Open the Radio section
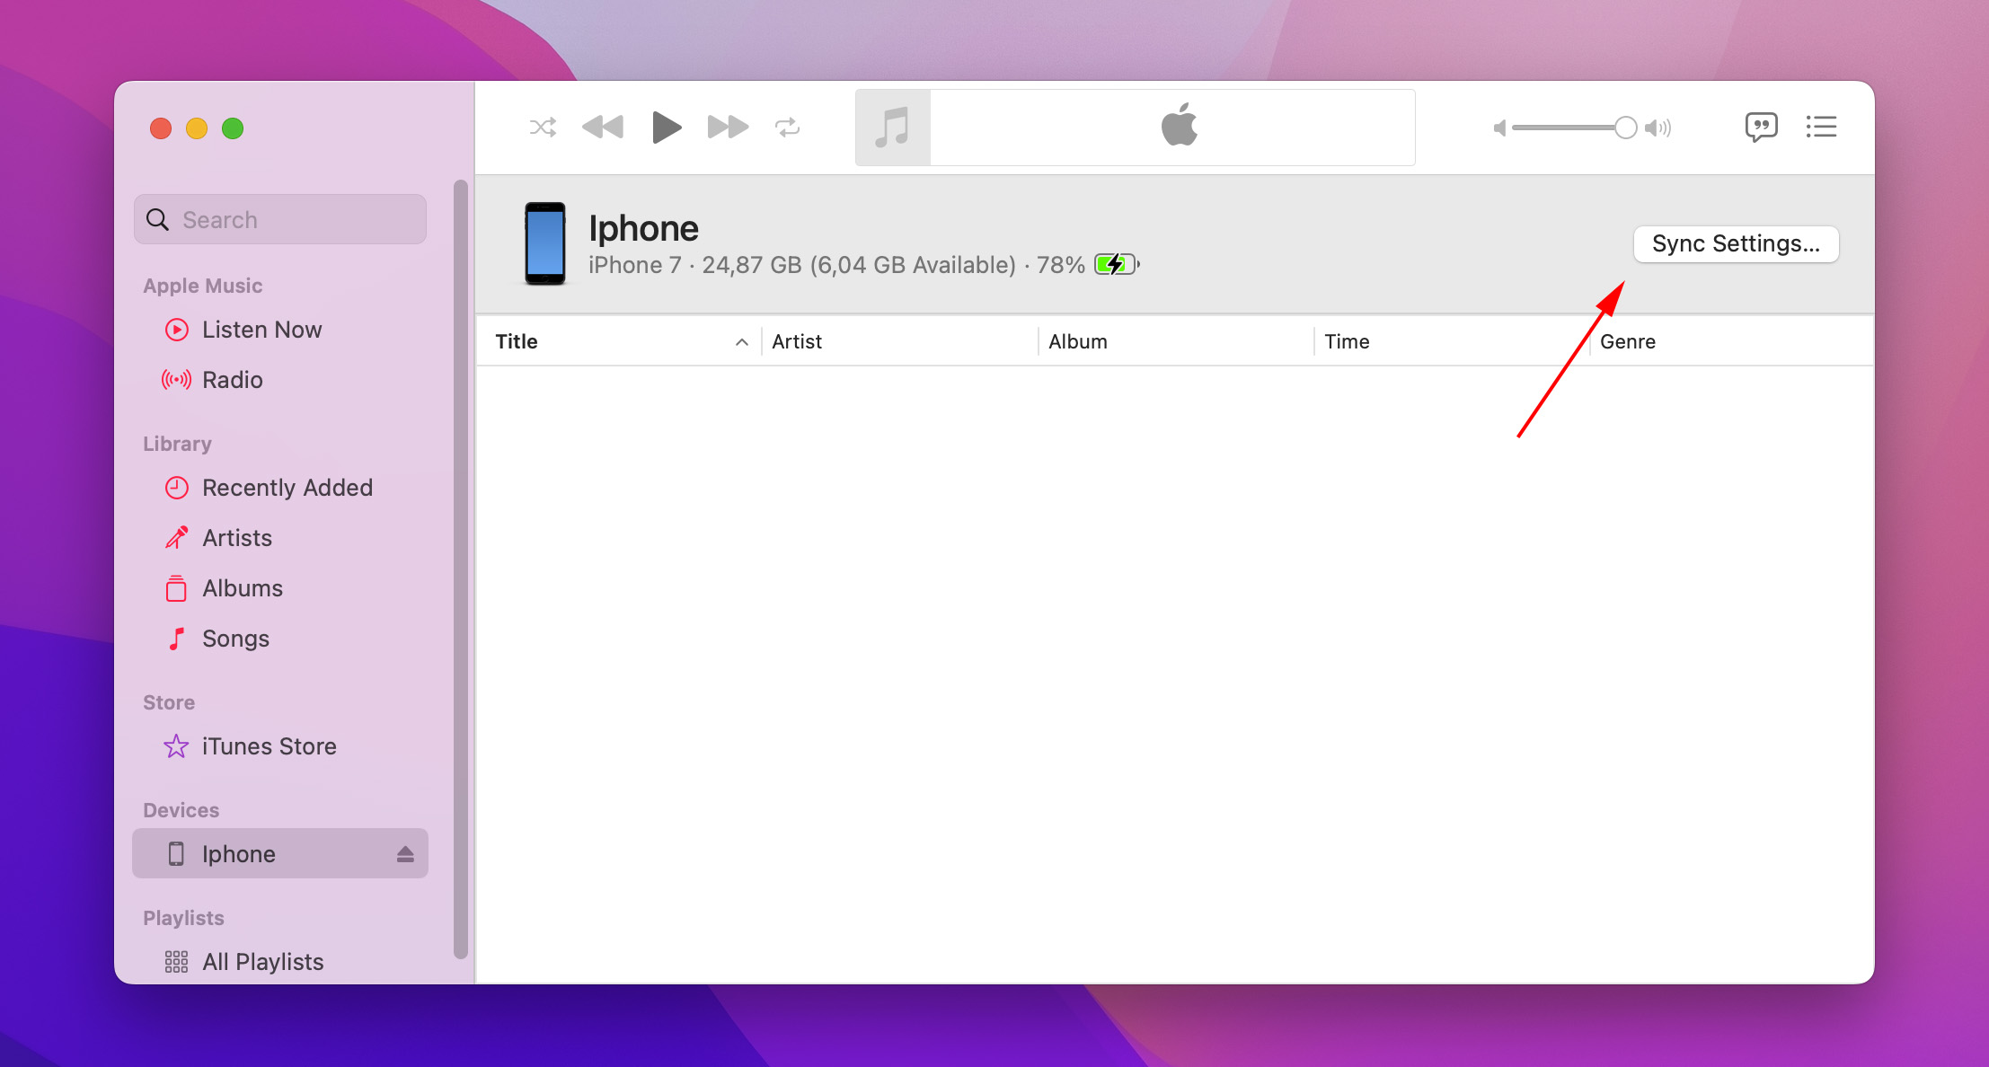 (280, 380)
